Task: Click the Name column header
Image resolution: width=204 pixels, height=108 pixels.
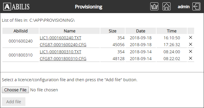Action: coord(70,31)
